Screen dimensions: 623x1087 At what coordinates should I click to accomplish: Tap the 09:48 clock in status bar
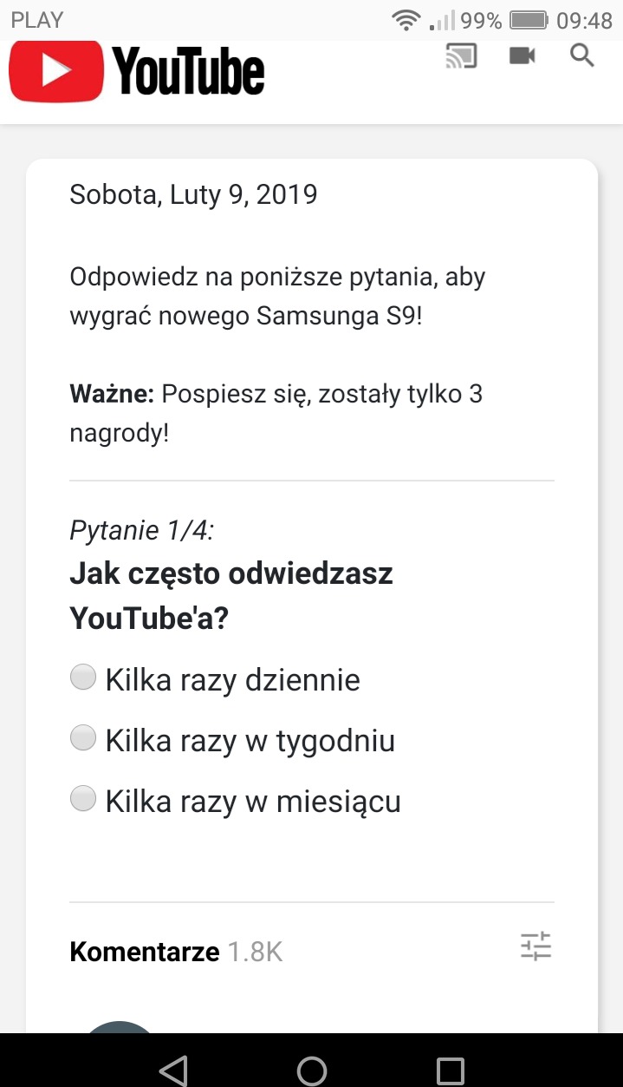coord(585,20)
